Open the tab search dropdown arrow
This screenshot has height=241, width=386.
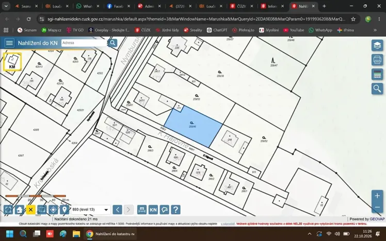click(x=6, y=6)
